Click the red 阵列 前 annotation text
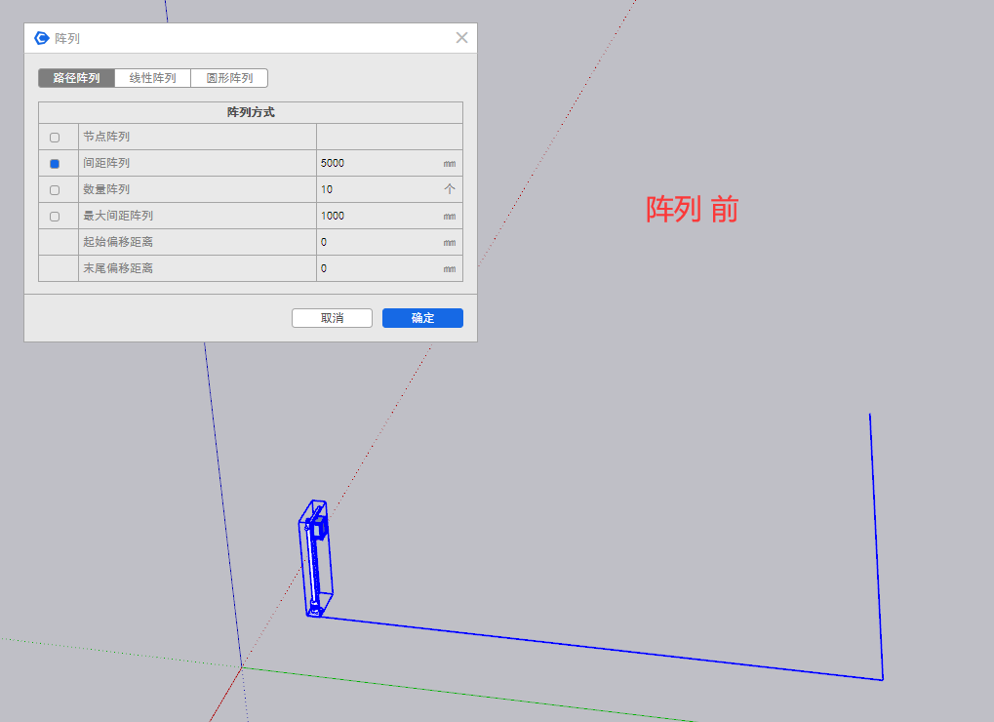 [692, 209]
